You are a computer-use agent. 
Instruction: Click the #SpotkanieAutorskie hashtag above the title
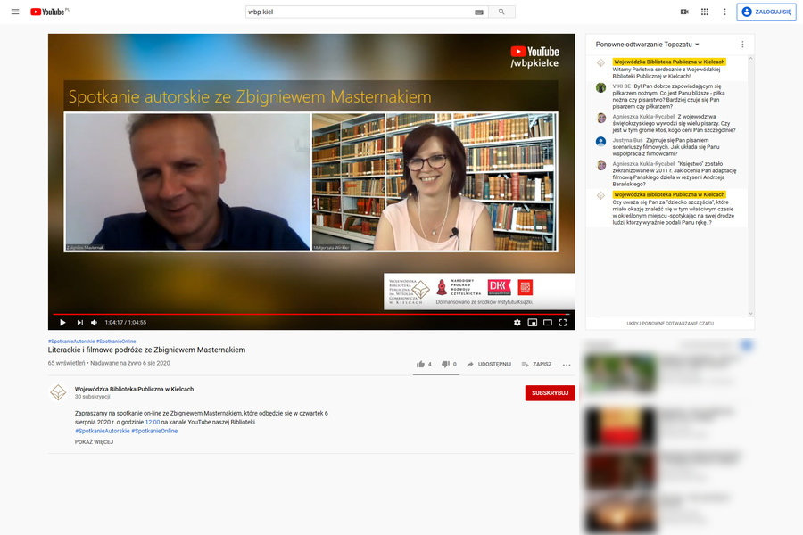point(71,342)
